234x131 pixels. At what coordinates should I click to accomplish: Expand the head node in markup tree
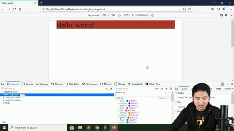(4, 98)
